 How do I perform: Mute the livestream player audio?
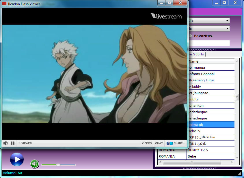5,143
